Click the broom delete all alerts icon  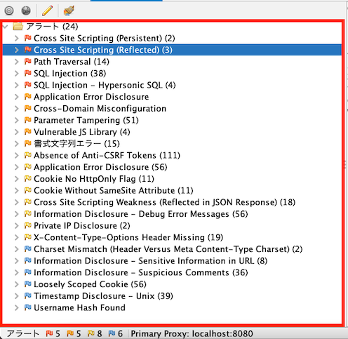tap(69, 11)
